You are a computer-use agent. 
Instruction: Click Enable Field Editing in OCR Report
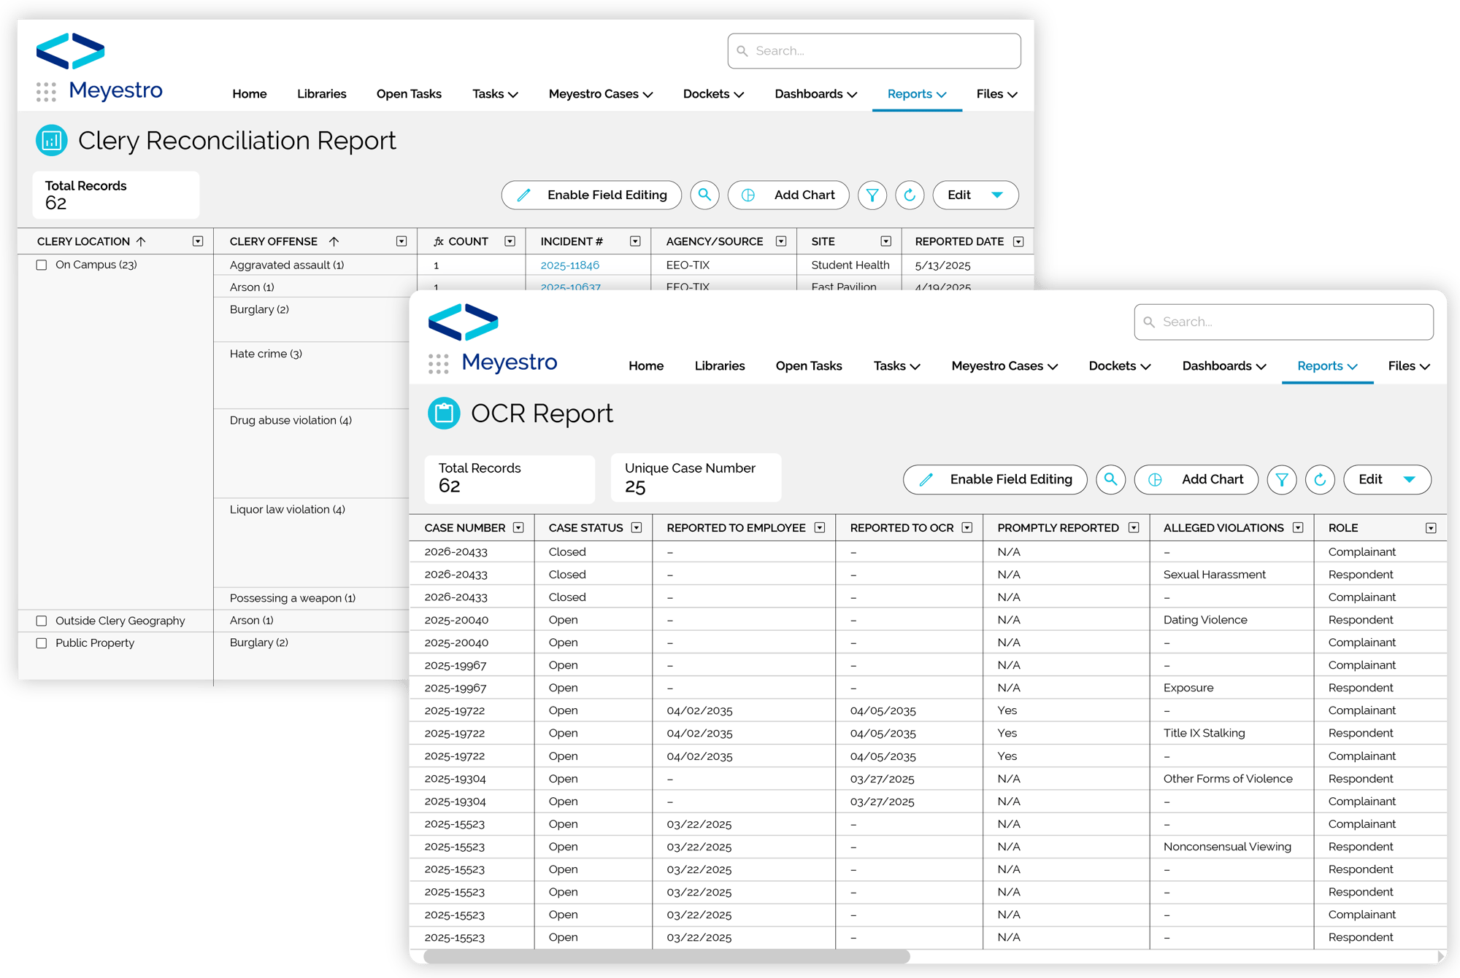tap(995, 480)
